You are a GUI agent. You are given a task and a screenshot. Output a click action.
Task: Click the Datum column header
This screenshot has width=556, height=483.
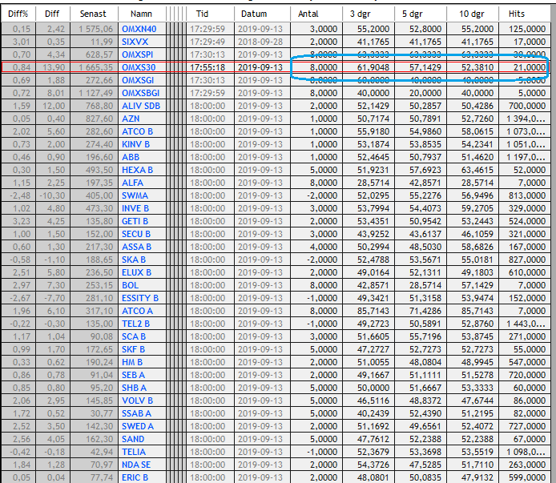tap(262, 14)
